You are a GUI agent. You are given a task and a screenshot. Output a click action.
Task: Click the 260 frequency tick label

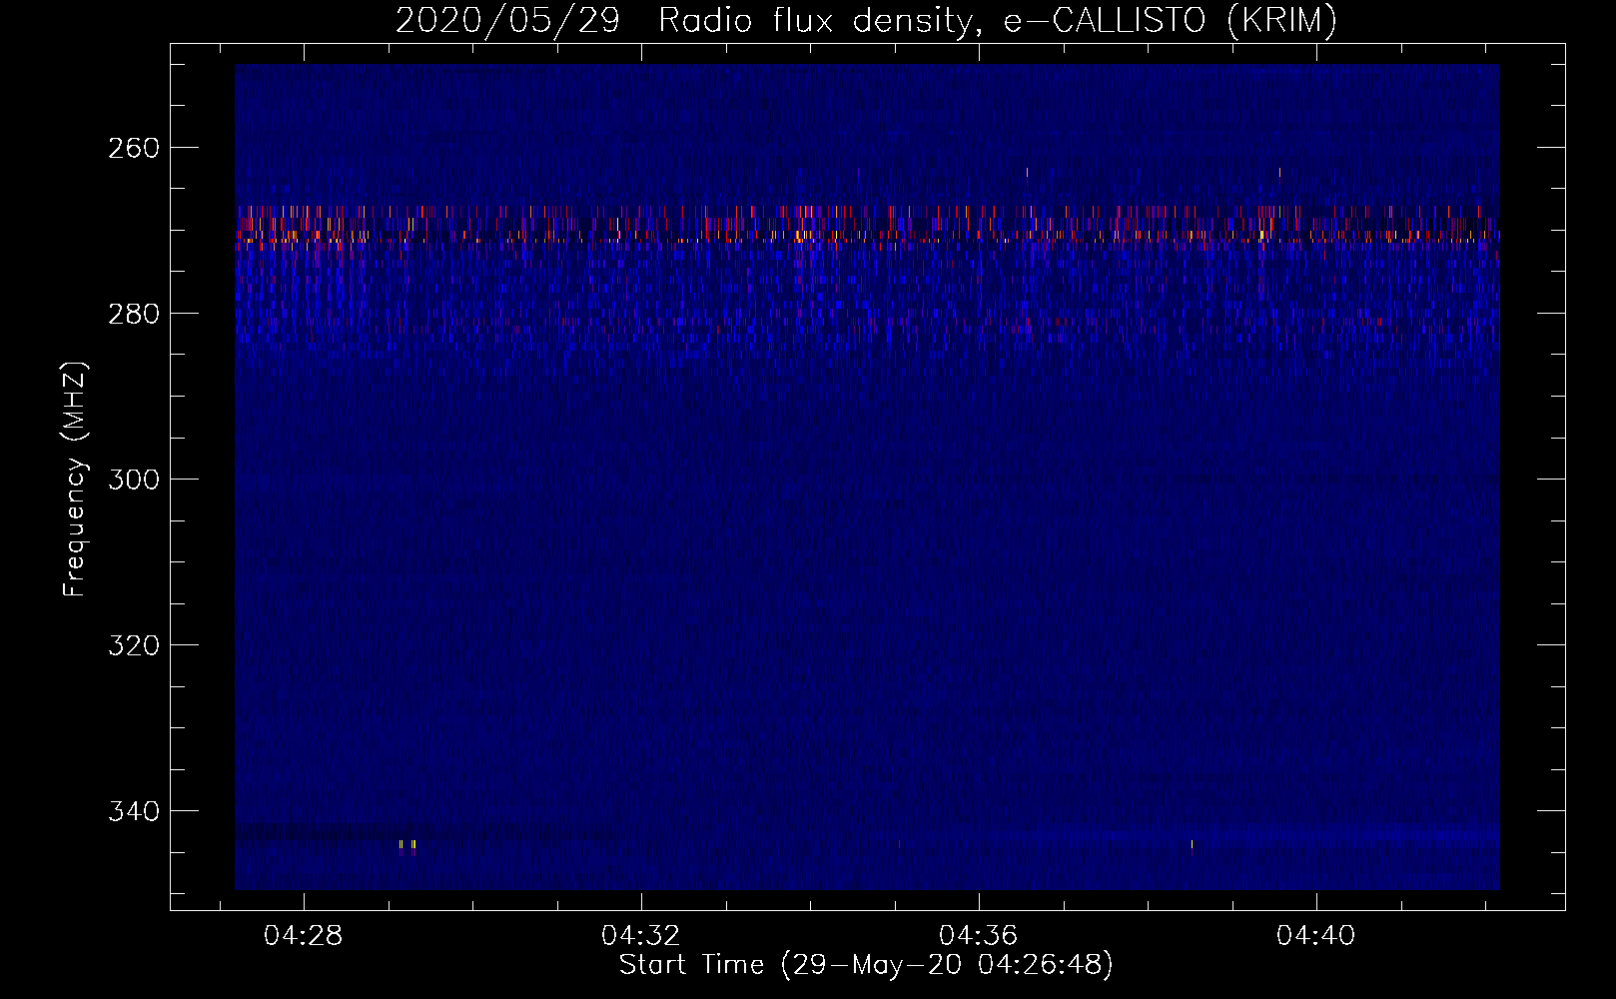(x=133, y=148)
